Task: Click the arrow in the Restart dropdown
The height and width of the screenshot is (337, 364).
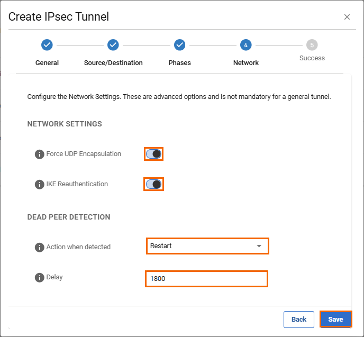Action: [259, 247]
